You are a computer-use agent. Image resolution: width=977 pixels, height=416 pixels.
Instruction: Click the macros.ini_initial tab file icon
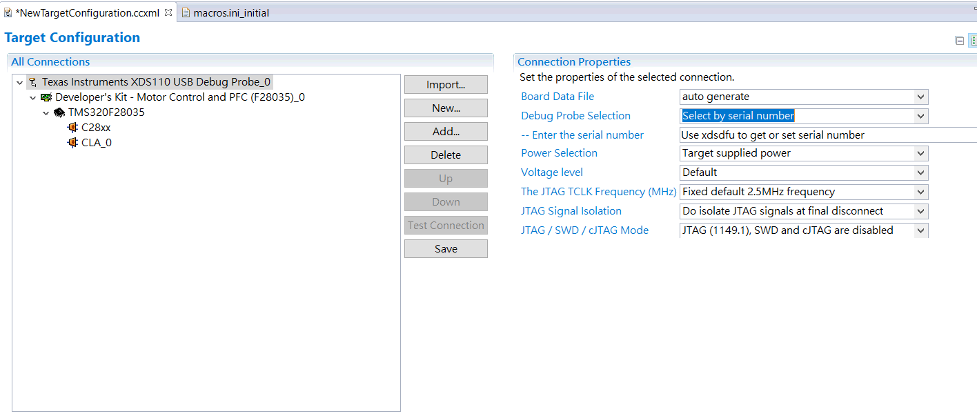[x=186, y=13]
